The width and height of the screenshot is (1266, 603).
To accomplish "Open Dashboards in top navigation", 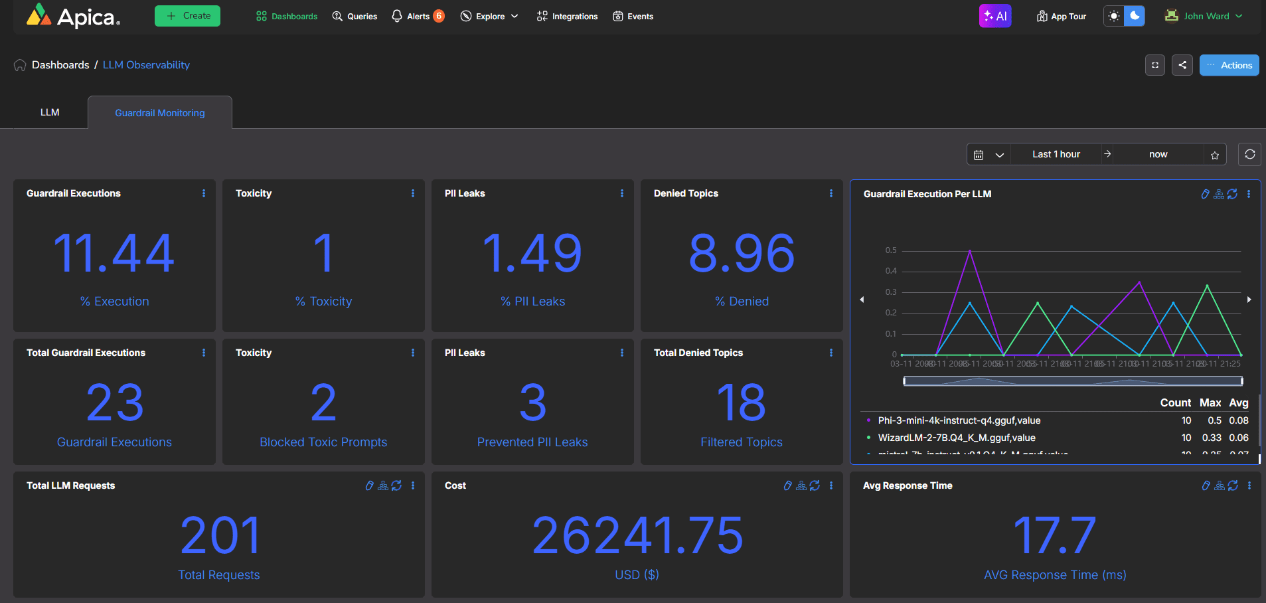I will (287, 16).
